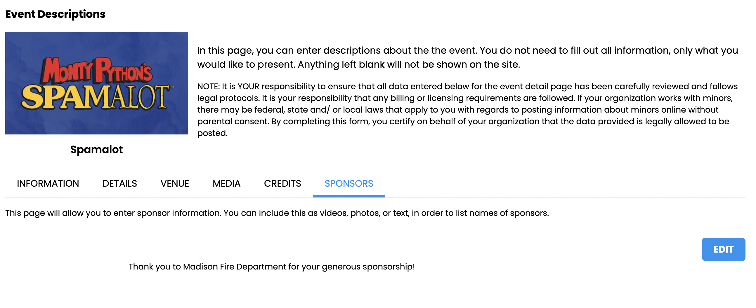The height and width of the screenshot is (308, 756).
Task: Select the SPONSORS tab
Action: (349, 183)
